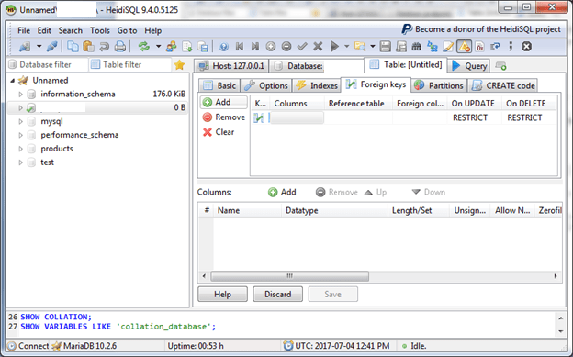The image size is (573, 357).
Task: Open the session manager dropdown arrow
Action: [x=39, y=47]
